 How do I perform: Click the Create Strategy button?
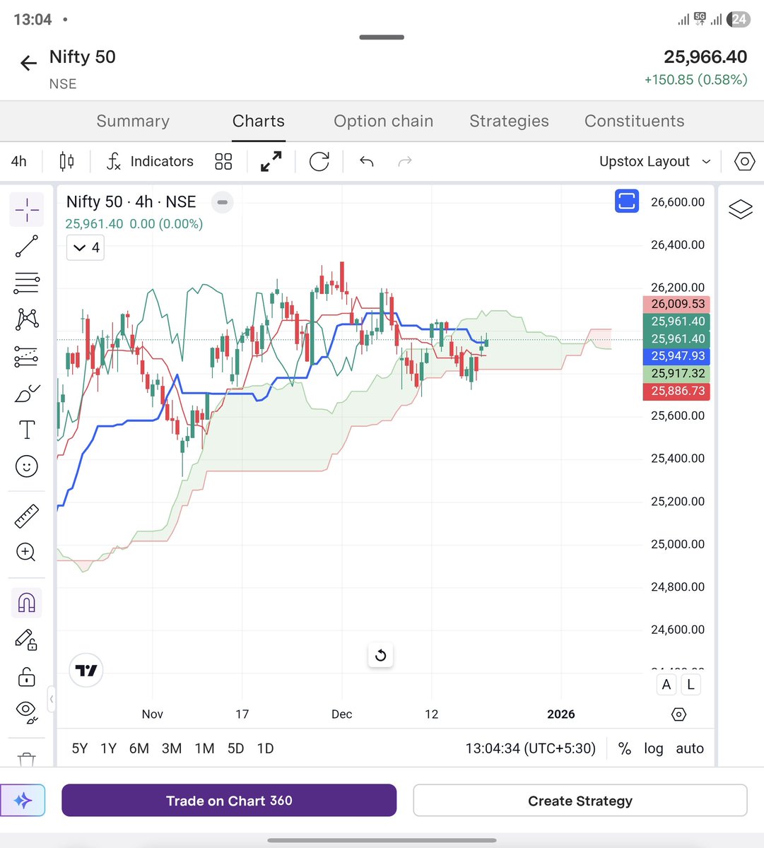580,801
